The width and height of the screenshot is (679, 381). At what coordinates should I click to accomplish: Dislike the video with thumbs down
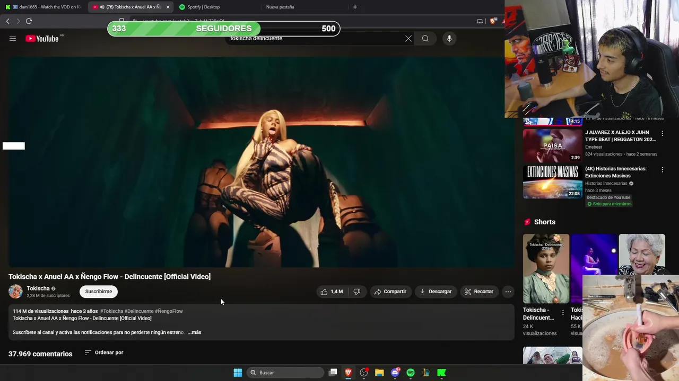click(x=357, y=292)
